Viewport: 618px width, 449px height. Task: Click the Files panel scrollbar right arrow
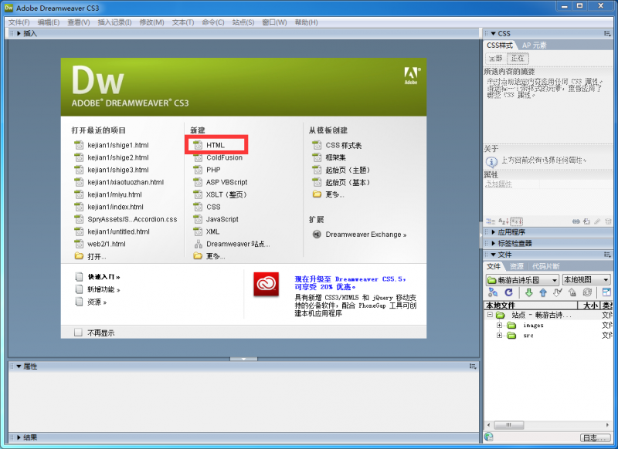point(607,425)
